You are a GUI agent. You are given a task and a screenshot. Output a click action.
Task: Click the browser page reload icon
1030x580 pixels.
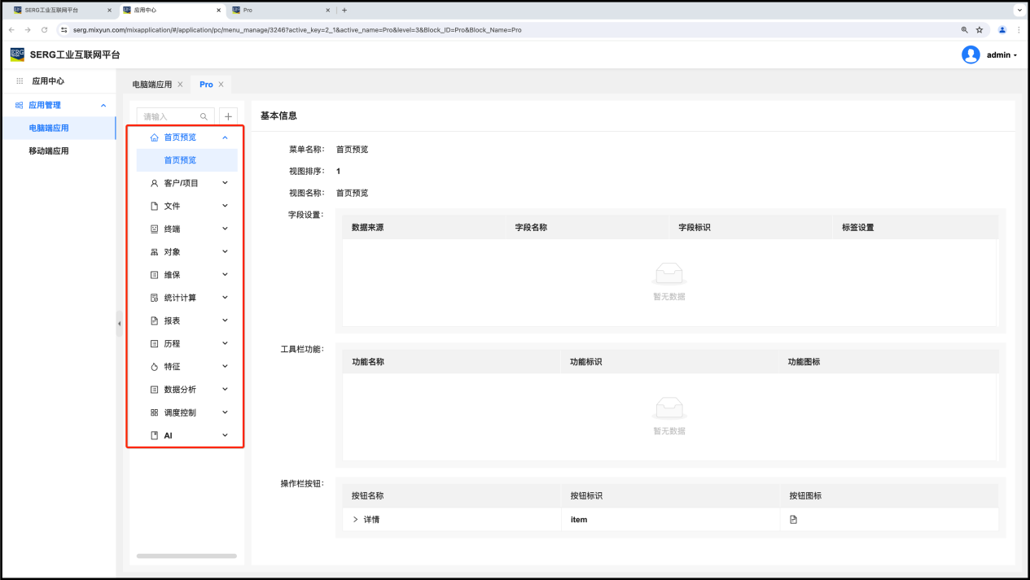coord(44,30)
